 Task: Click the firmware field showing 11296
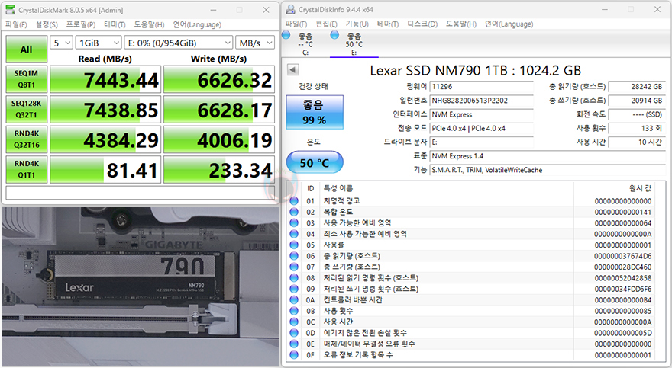click(x=482, y=87)
